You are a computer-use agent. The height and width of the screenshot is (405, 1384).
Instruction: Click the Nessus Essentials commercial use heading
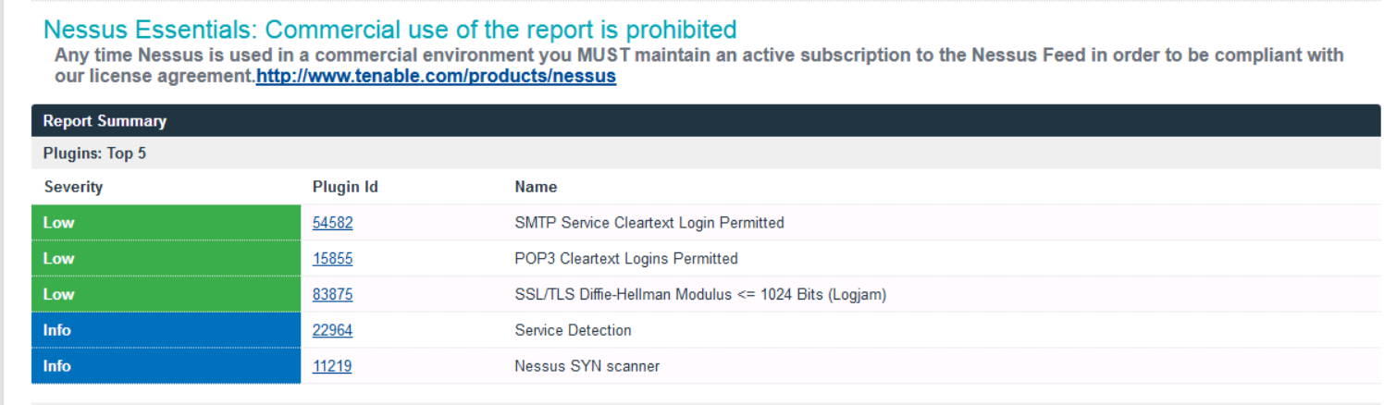pyautogui.click(x=390, y=30)
